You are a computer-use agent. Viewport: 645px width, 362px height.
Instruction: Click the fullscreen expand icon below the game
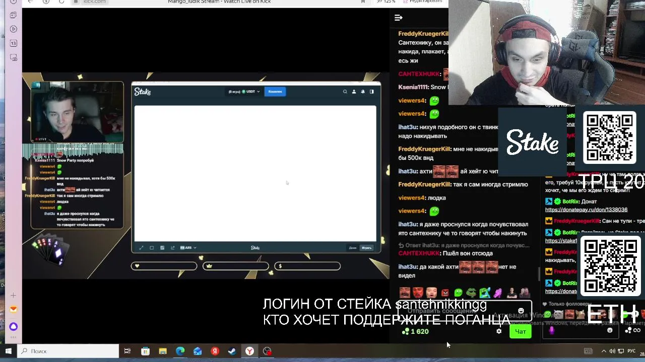coord(141,248)
